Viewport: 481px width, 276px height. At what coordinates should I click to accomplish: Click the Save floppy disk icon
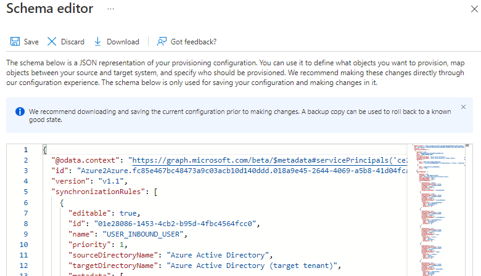click(15, 42)
